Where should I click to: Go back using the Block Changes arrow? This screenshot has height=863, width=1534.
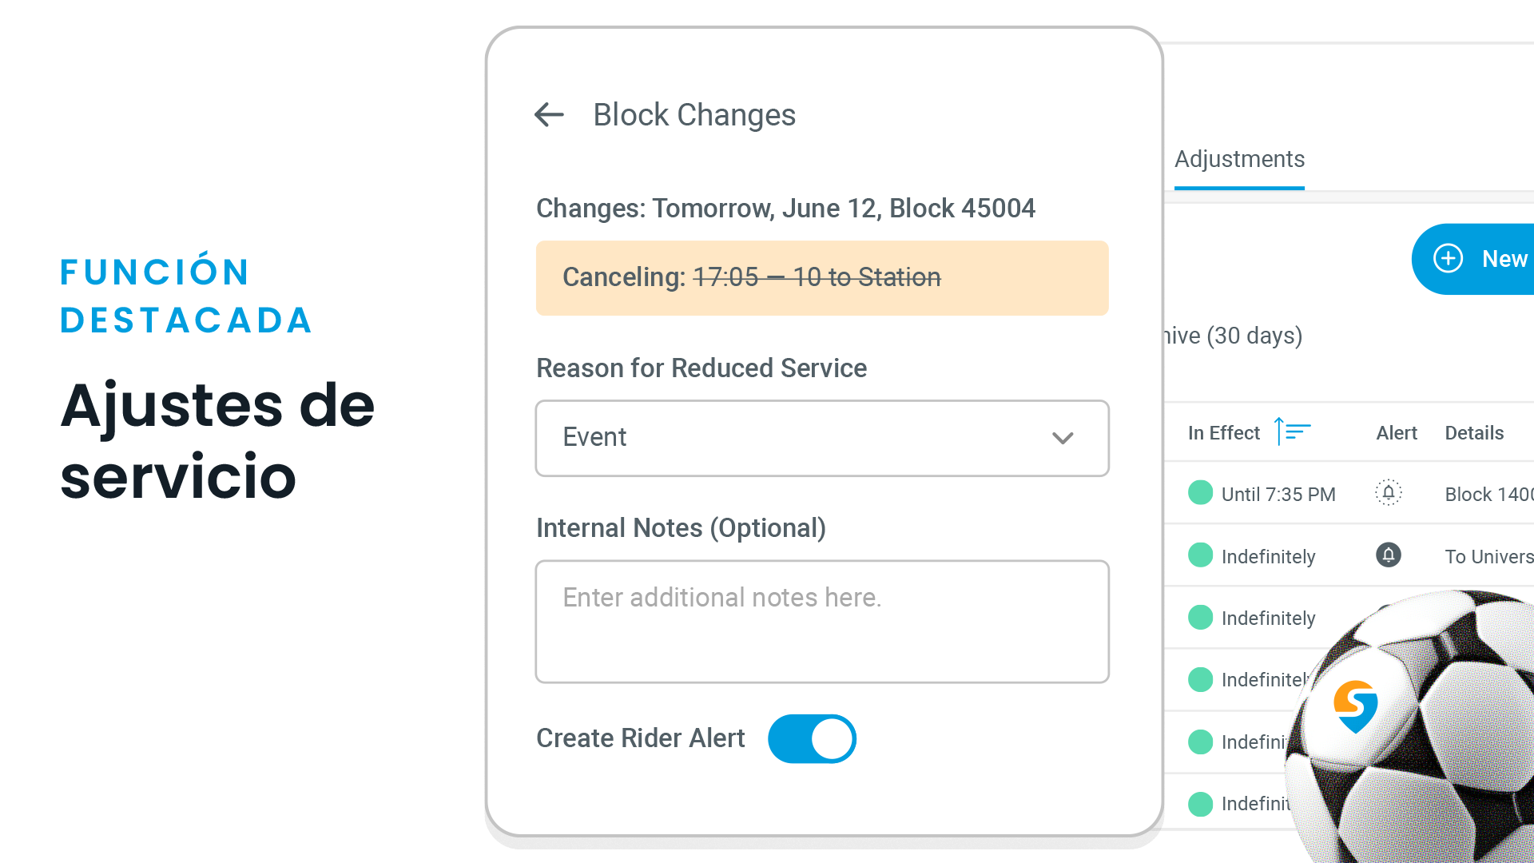click(549, 115)
